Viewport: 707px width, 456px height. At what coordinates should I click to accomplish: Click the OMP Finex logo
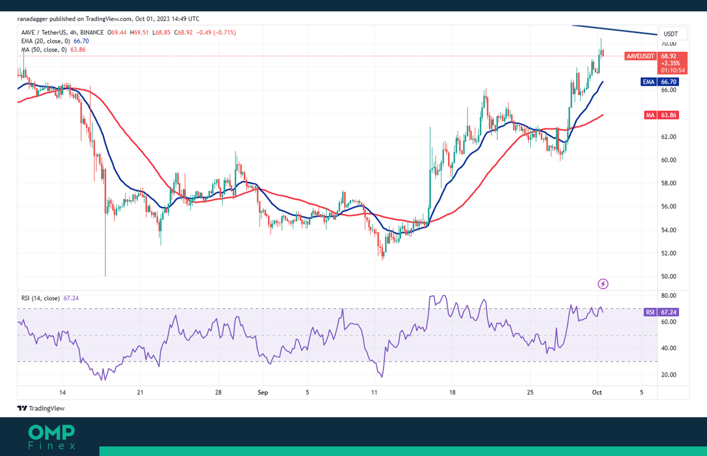point(52,437)
